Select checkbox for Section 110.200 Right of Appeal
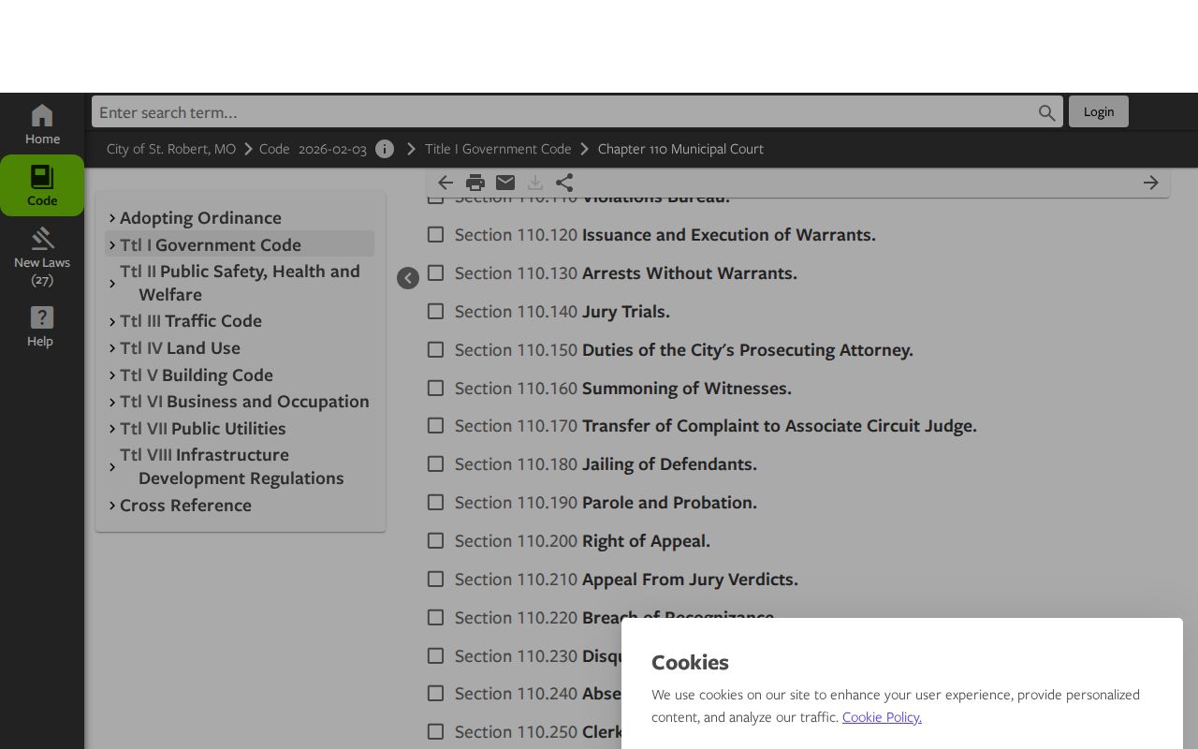 (x=435, y=540)
